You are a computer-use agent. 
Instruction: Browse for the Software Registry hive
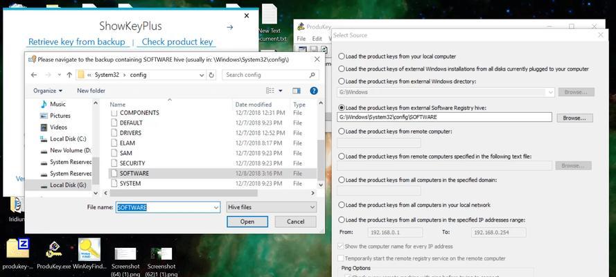point(574,118)
